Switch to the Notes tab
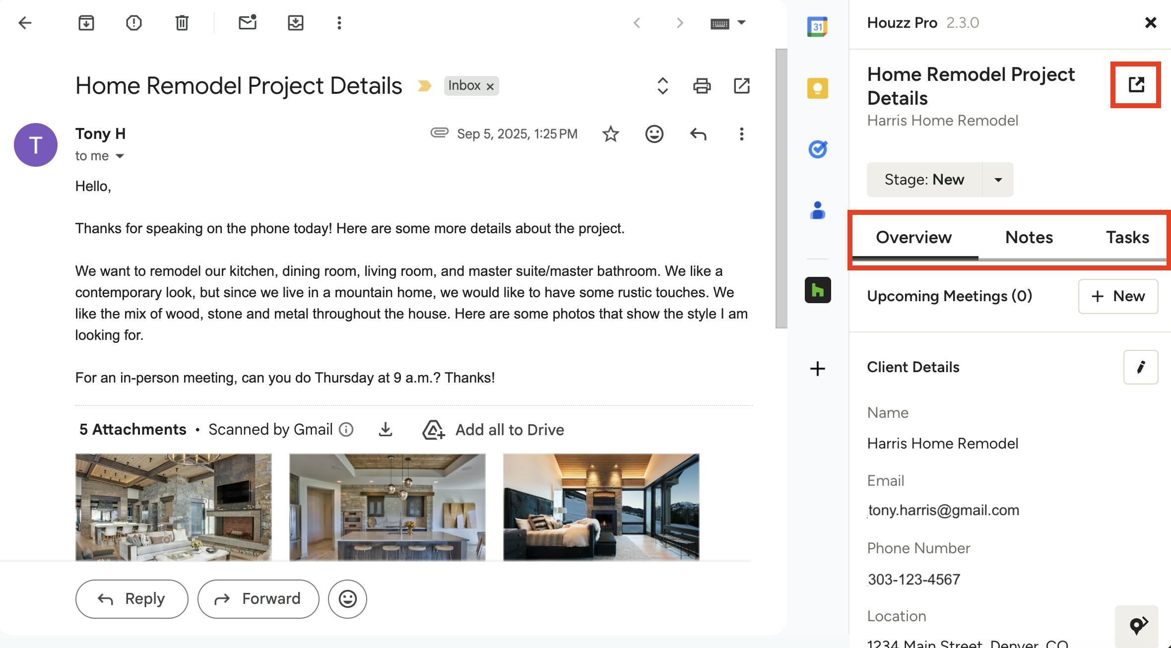 pos(1029,238)
